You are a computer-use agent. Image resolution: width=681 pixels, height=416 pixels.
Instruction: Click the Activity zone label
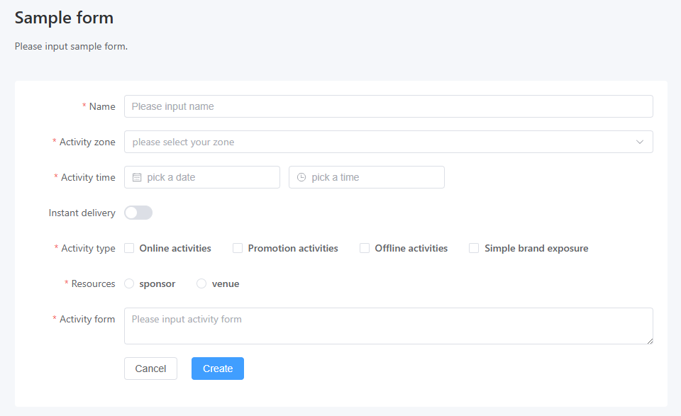point(87,142)
